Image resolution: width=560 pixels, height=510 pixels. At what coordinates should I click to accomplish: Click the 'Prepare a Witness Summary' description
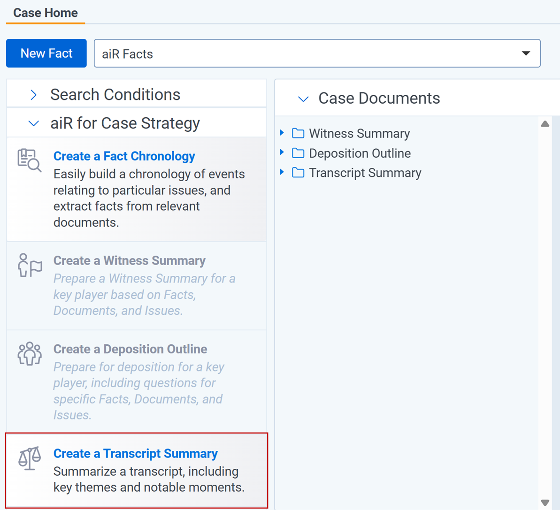144,295
